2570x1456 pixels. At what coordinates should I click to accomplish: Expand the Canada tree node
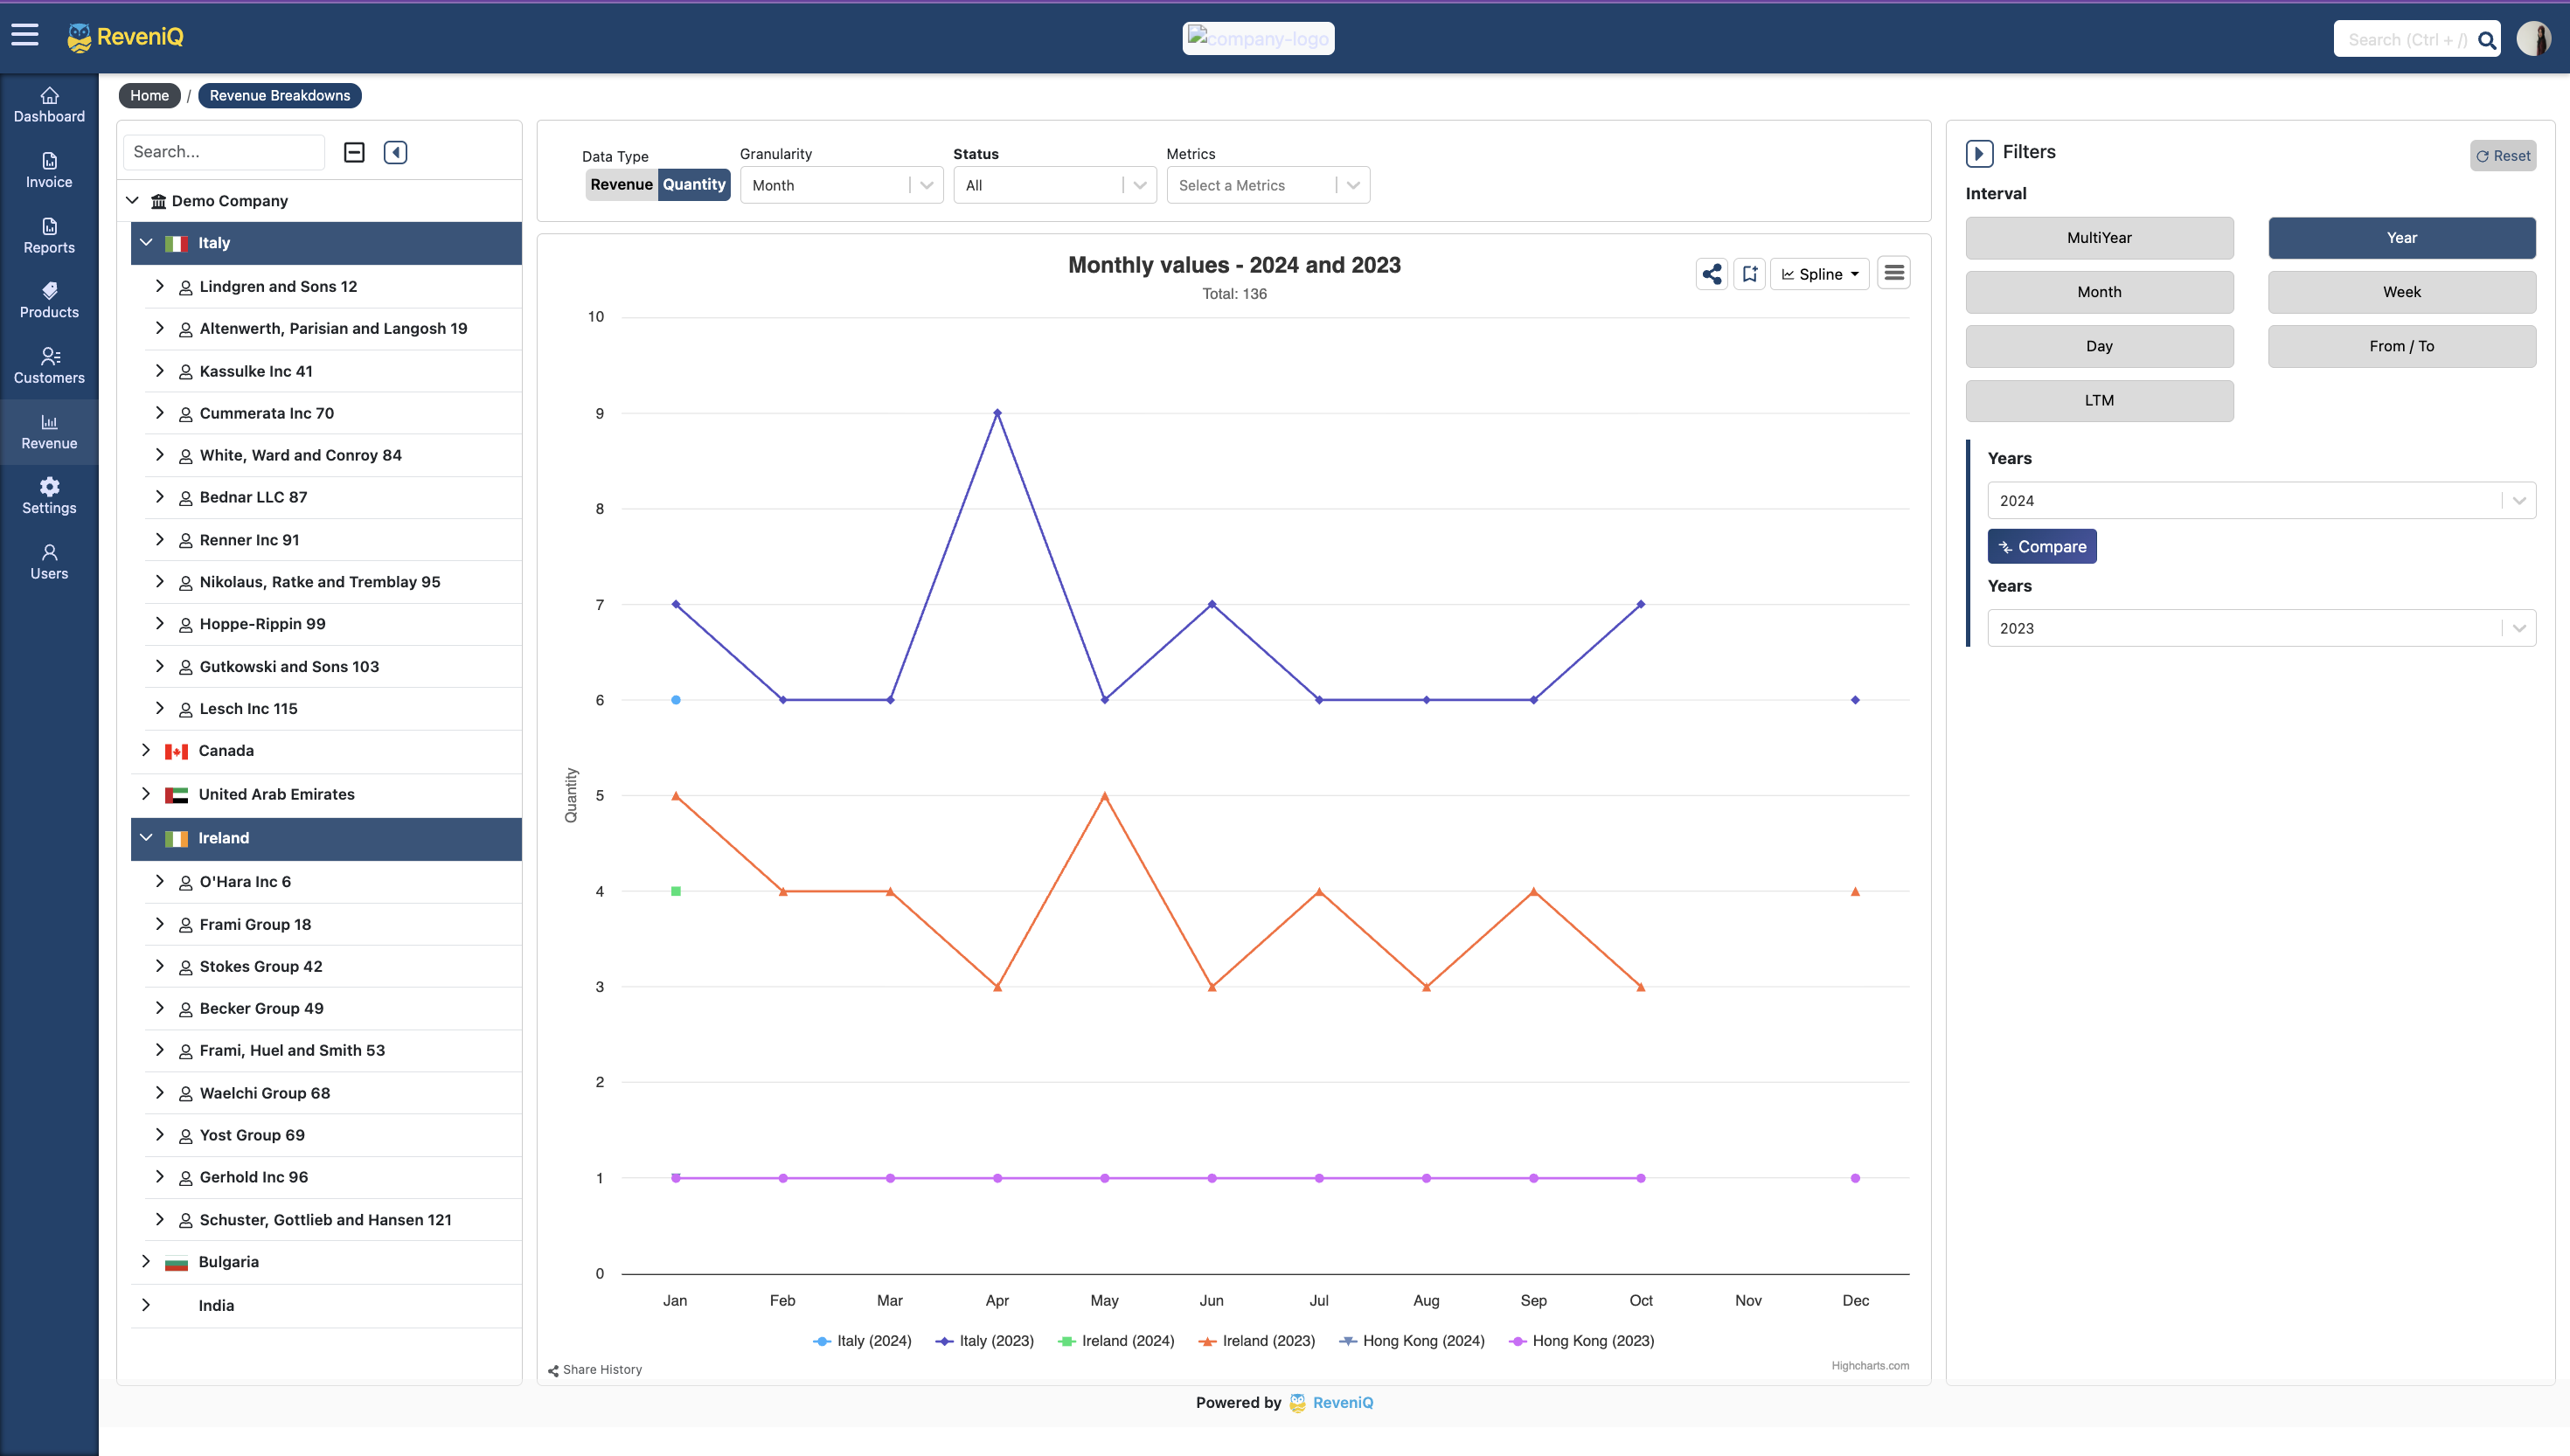[x=146, y=750]
